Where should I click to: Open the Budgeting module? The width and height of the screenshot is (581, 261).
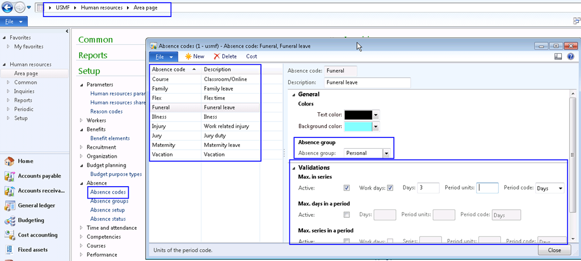click(31, 220)
